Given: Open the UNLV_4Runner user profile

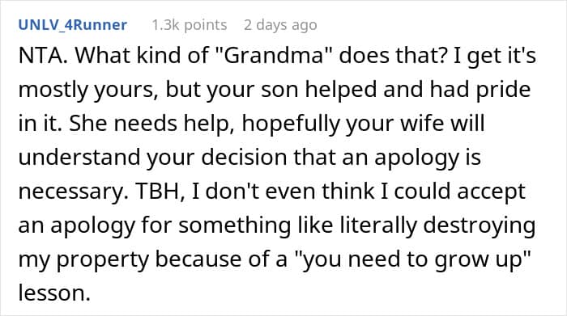Looking at the screenshot, I should pyautogui.click(x=72, y=25).
